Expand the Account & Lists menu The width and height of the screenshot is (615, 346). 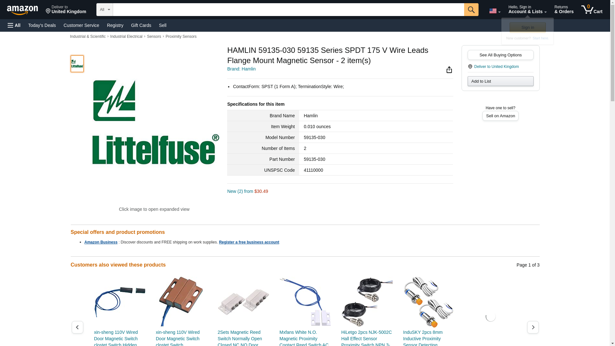pos(527,10)
